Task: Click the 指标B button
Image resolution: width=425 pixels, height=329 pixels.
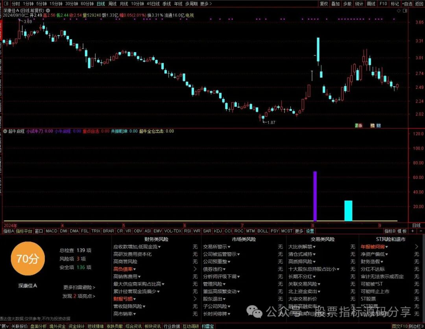Action: [x=390, y=231]
